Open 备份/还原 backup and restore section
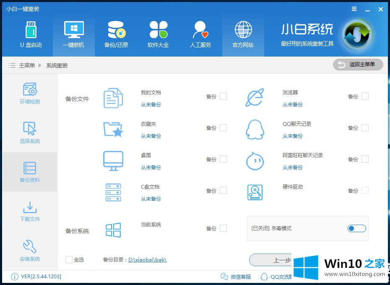The image size is (390, 285). coord(116,35)
